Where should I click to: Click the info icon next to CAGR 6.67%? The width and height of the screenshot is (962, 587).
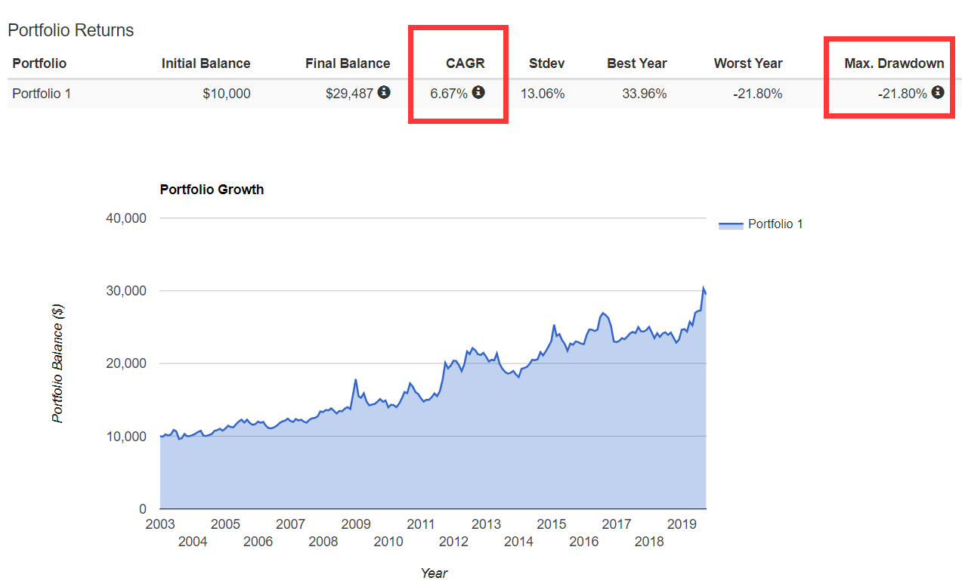(x=478, y=92)
